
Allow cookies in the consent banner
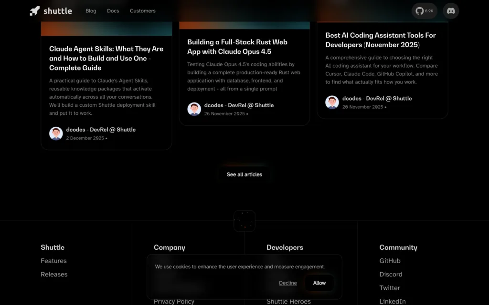coord(319,283)
